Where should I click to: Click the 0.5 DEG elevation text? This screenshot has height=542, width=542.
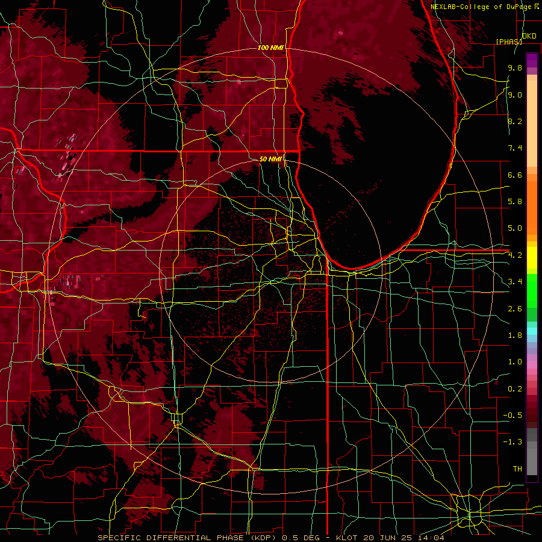[299, 538]
